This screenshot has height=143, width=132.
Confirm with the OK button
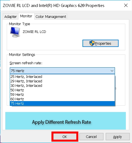pyautogui.click(x=65, y=137)
